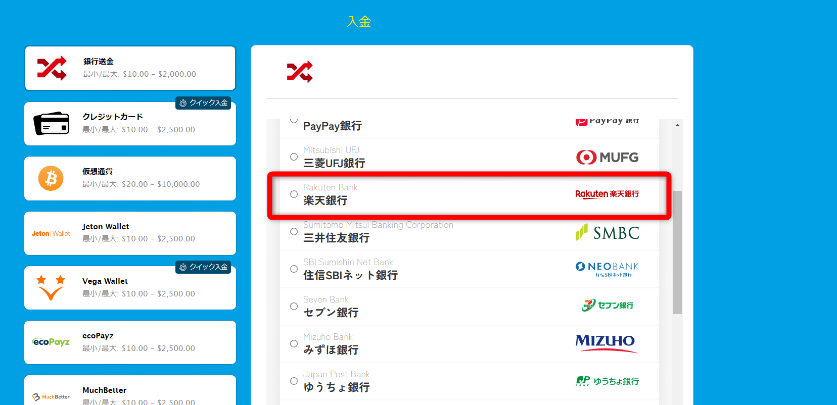837x405 pixels.
Task: Select the 住信SBIネット銀行 radio button
Action: pos(294,269)
